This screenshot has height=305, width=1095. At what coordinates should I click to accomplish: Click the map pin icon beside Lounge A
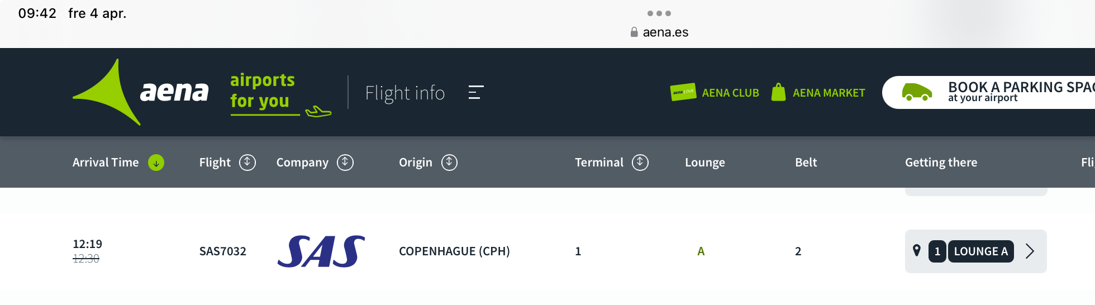(917, 251)
